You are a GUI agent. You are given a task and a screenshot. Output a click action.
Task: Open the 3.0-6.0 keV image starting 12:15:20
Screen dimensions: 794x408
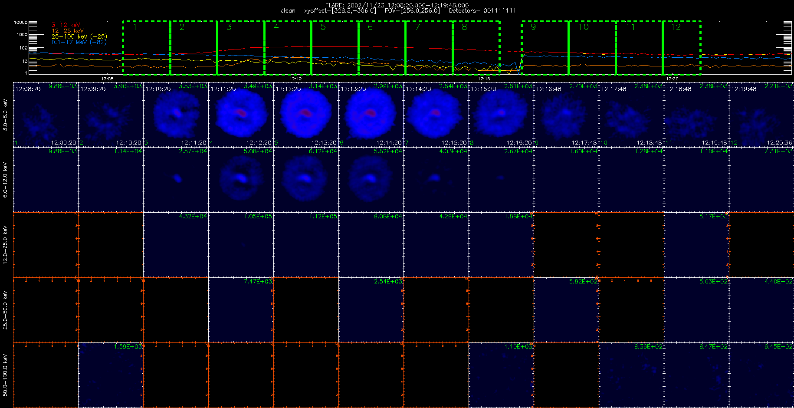[x=501, y=115]
